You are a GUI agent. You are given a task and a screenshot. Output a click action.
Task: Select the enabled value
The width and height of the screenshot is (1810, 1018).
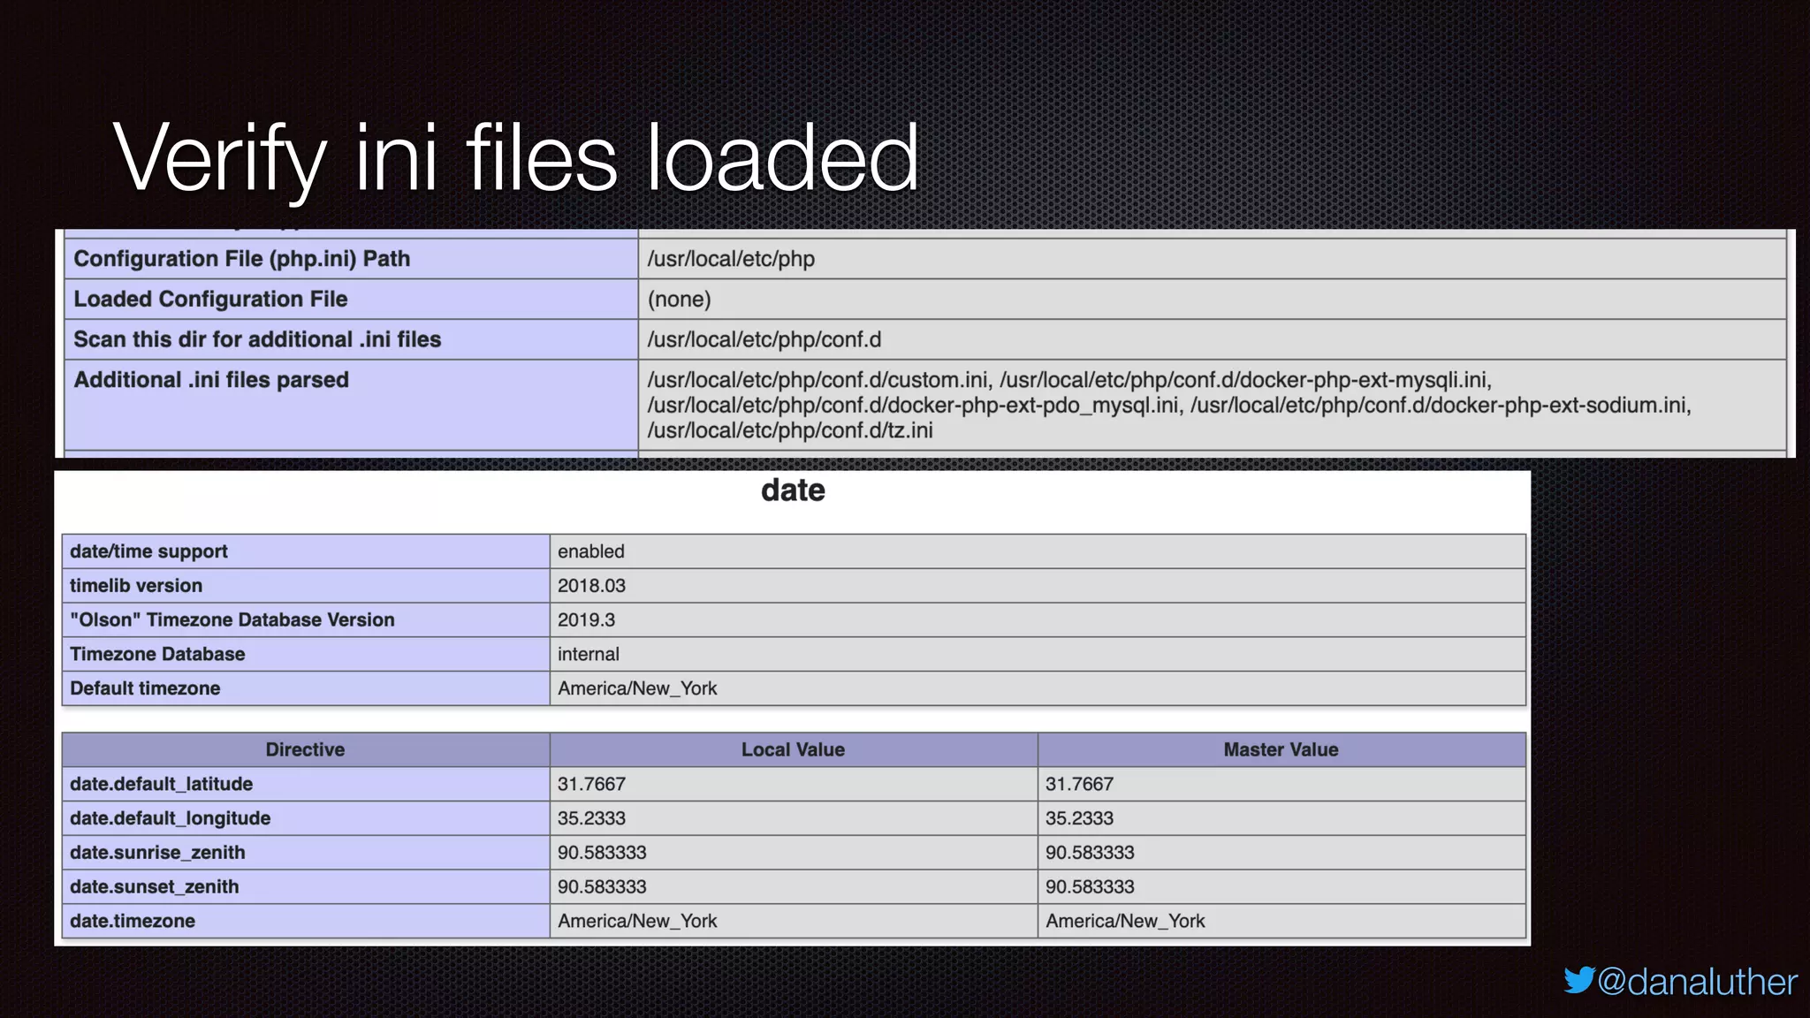590,551
